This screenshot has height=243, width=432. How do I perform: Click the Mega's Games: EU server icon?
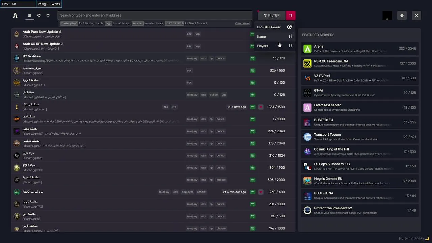tap(307, 181)
